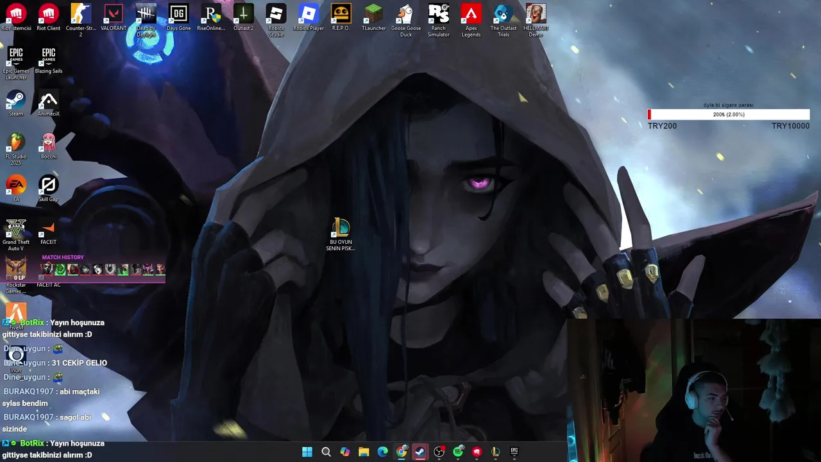Open the Counter-Strike 2 desktop shortcut
Image resolution: width=821 pixels, height=462 pixels.
click(x=81, y=21)
